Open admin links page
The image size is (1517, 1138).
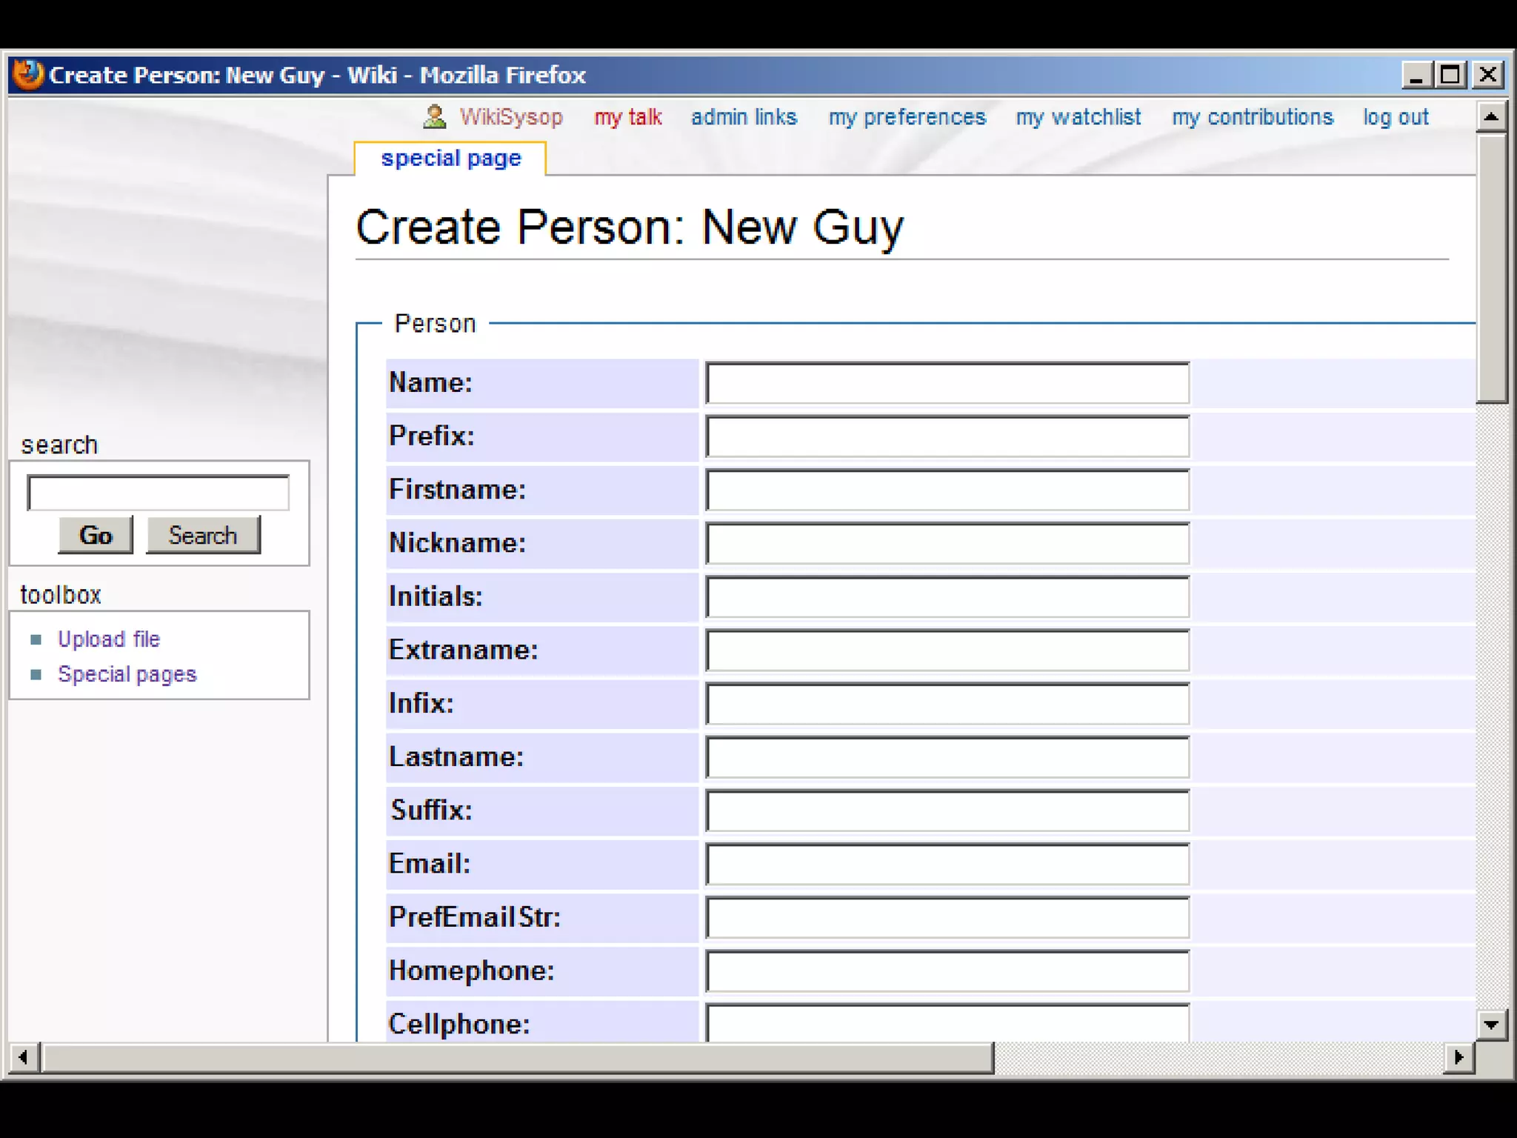coord(744,117)
